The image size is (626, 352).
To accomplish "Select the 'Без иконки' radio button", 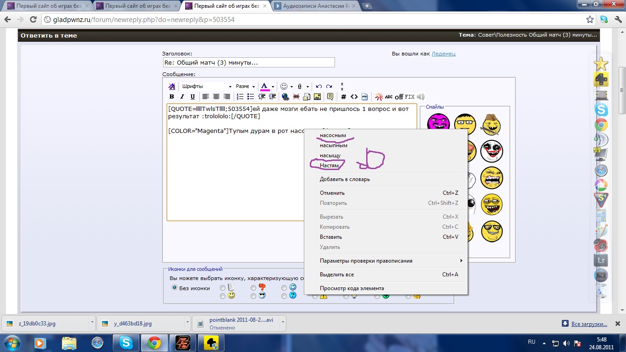I will click(x=174, y=288).
